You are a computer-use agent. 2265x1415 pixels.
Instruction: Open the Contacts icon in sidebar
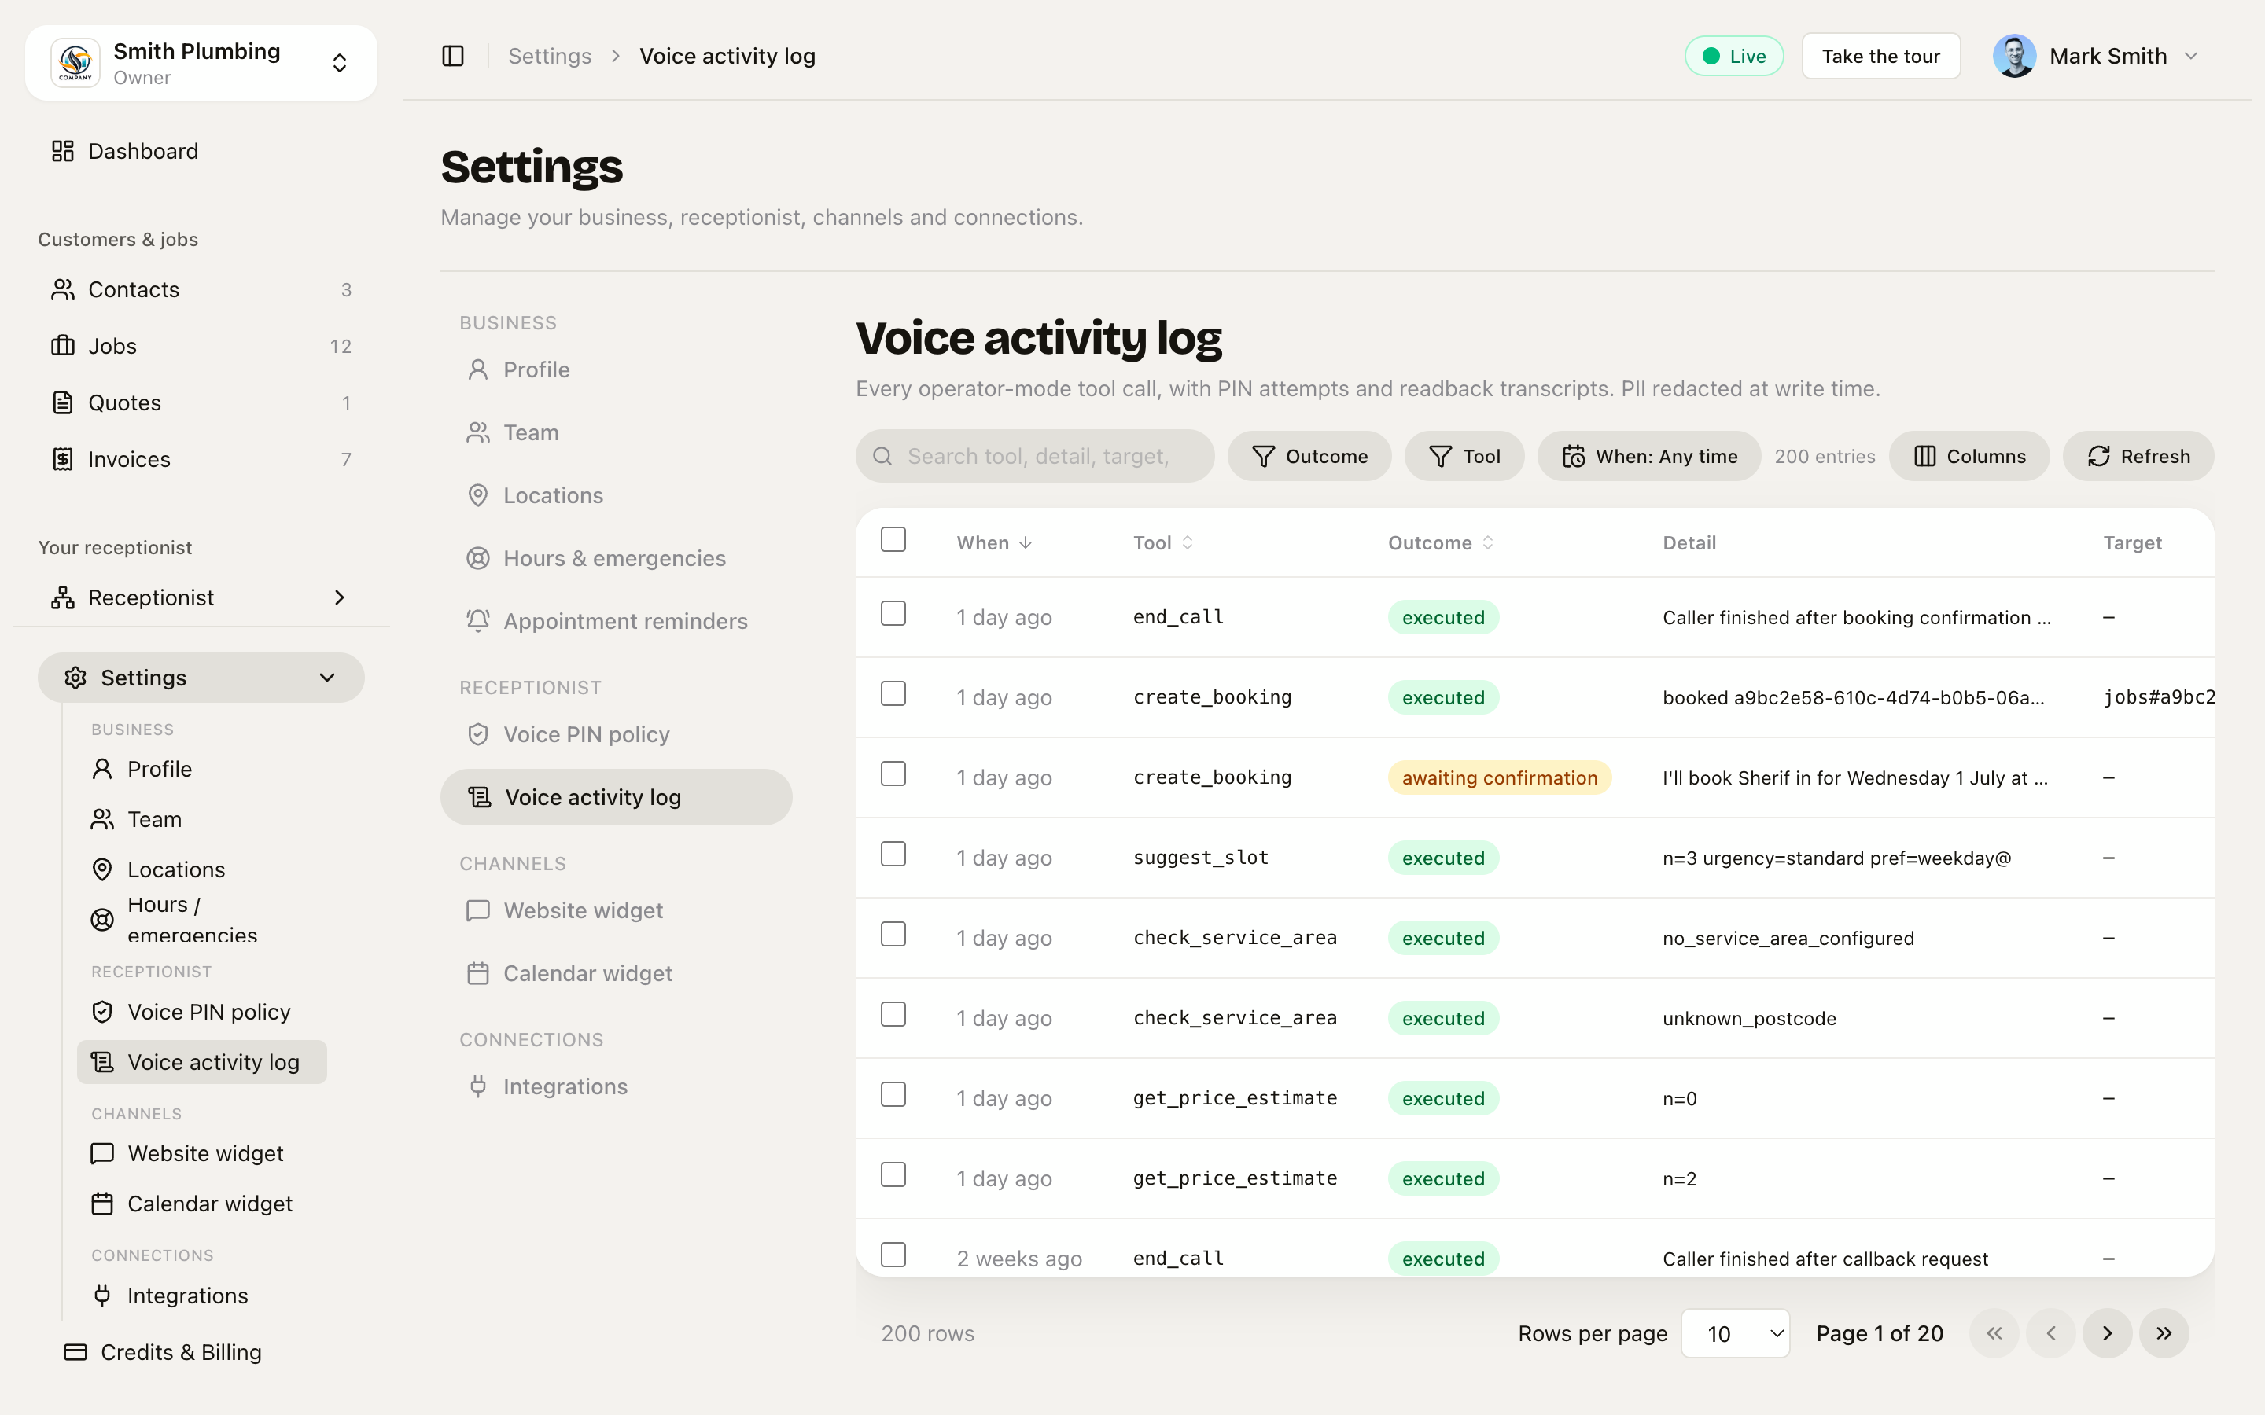coord(63,290)
